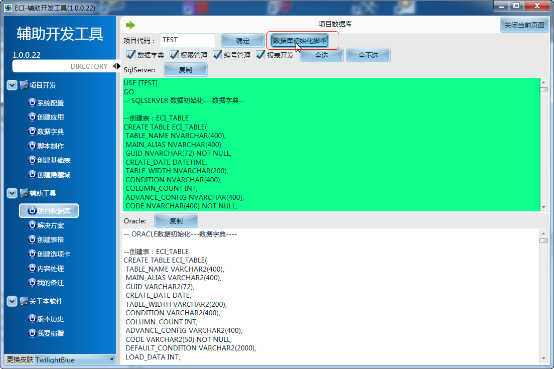Click the power icon next to 我的备注
The height and width of the screenshot is (369, 554).
(32, 283)
